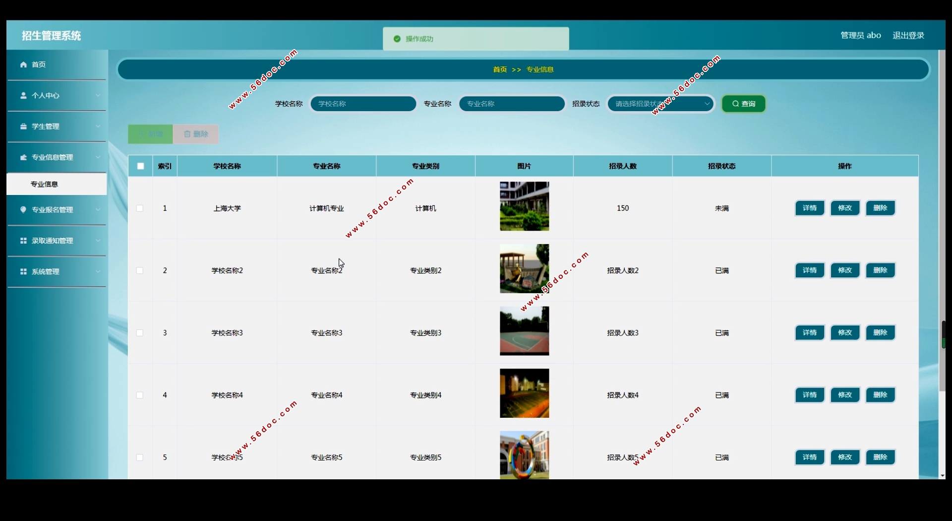Click 修改 for 学校名称4 row
This screenshot has height=521, width=952.
click(845, 395)
